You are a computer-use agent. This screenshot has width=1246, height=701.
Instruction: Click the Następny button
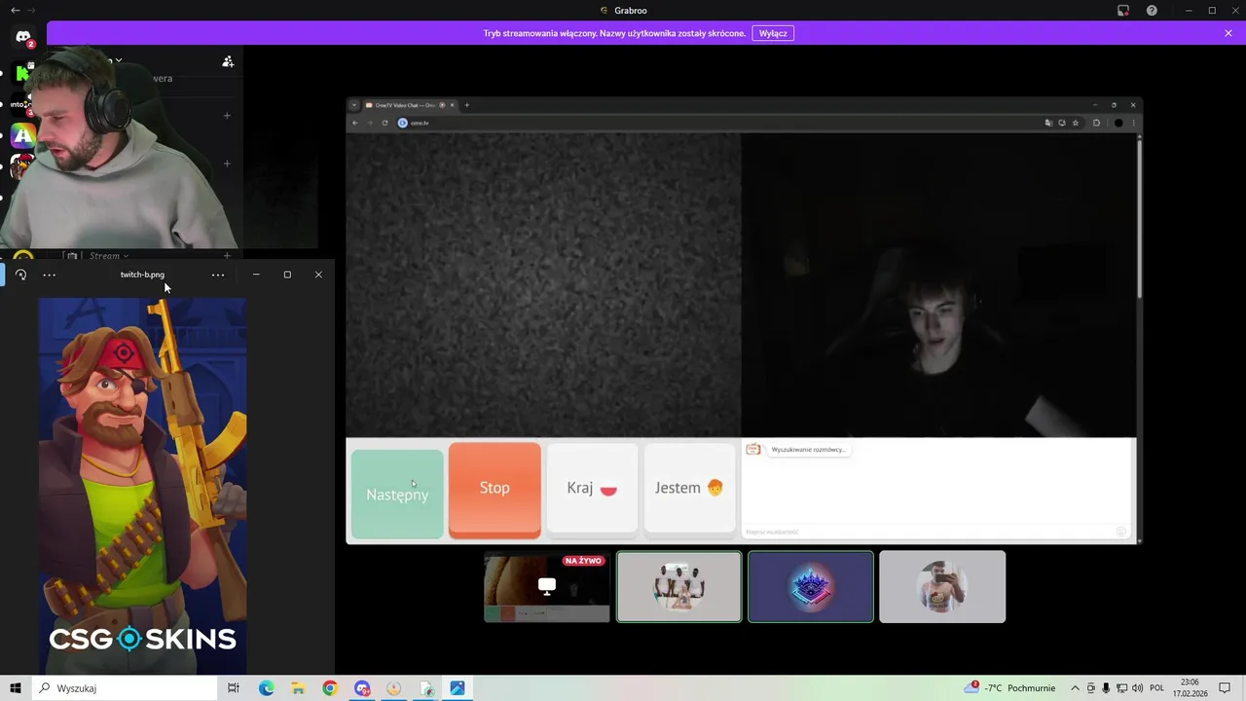click(x=397, y=494)
